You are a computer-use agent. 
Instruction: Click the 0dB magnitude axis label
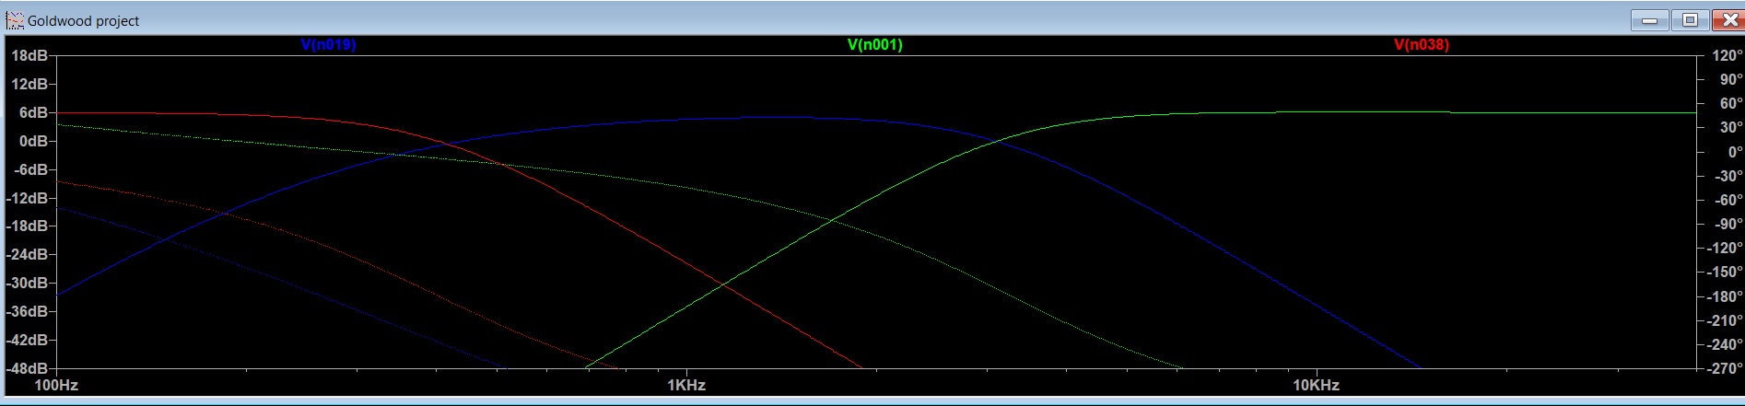coord(33,141)
